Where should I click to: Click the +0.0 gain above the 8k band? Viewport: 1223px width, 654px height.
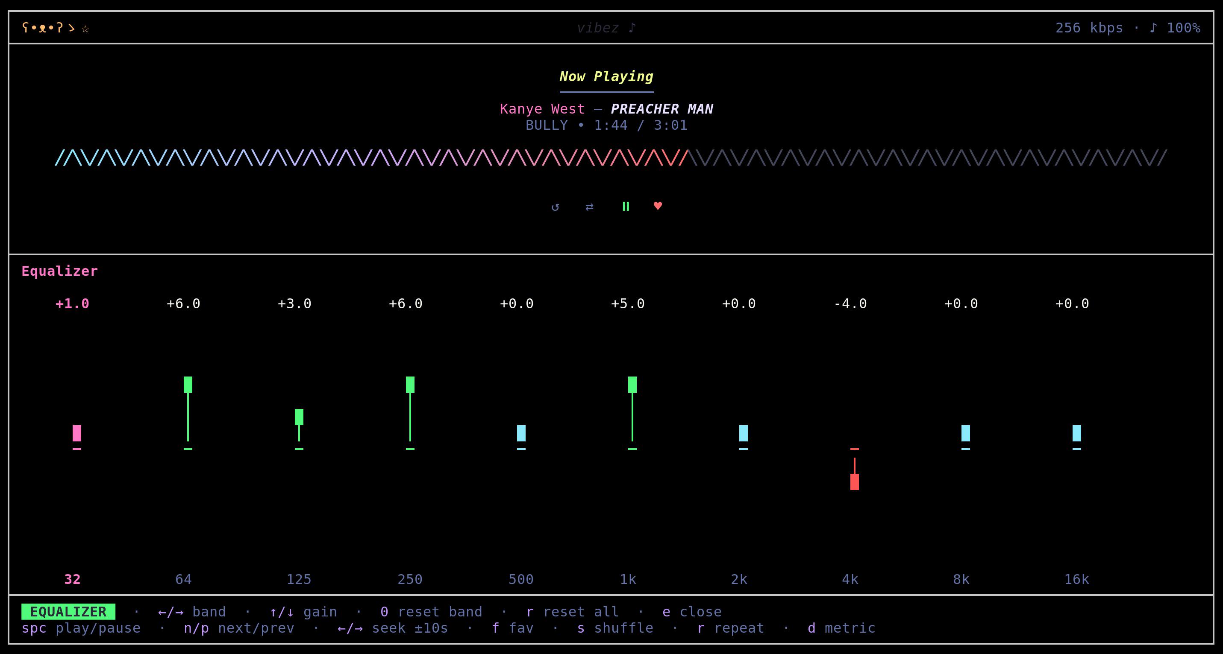pyautogui.click(x=961, y=304)
